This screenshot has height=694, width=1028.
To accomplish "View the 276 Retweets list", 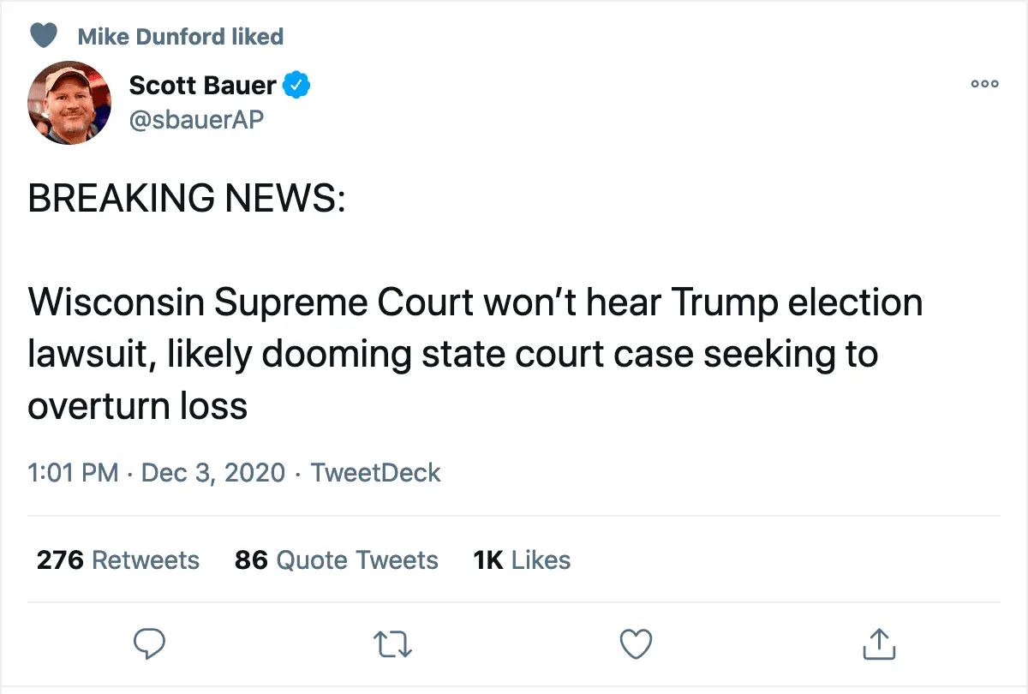I will (x=117, y=560).
